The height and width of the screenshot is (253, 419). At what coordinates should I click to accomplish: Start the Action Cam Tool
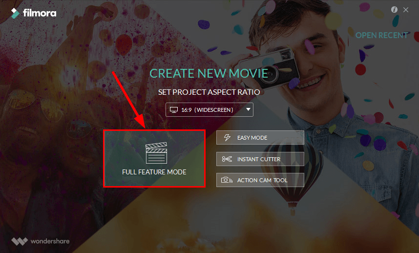click(260, 180)
